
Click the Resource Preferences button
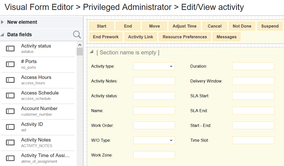coord(185,37)
